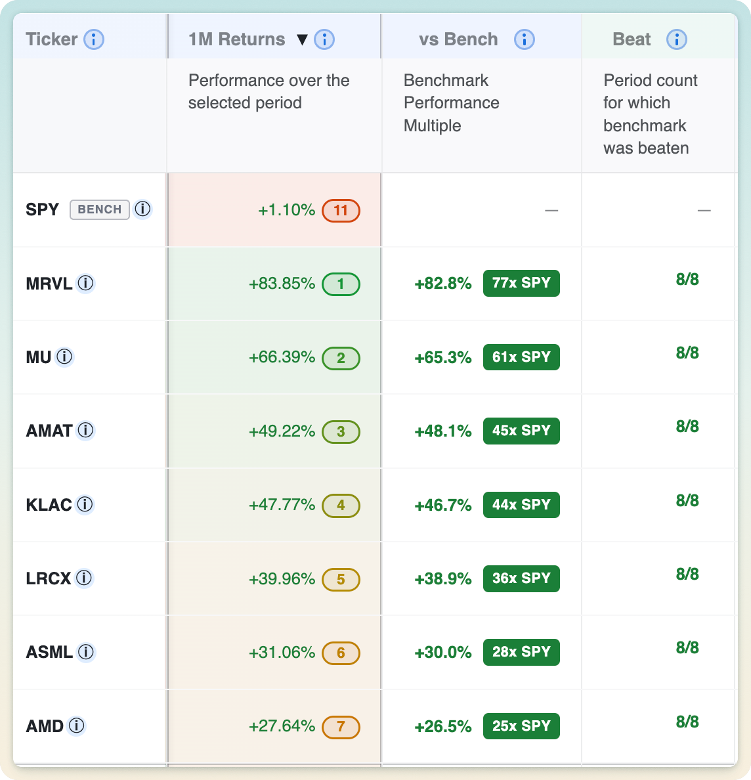
Task: Toggle the sort arrow on 1M Returns
Action: [x=302, y=39]
